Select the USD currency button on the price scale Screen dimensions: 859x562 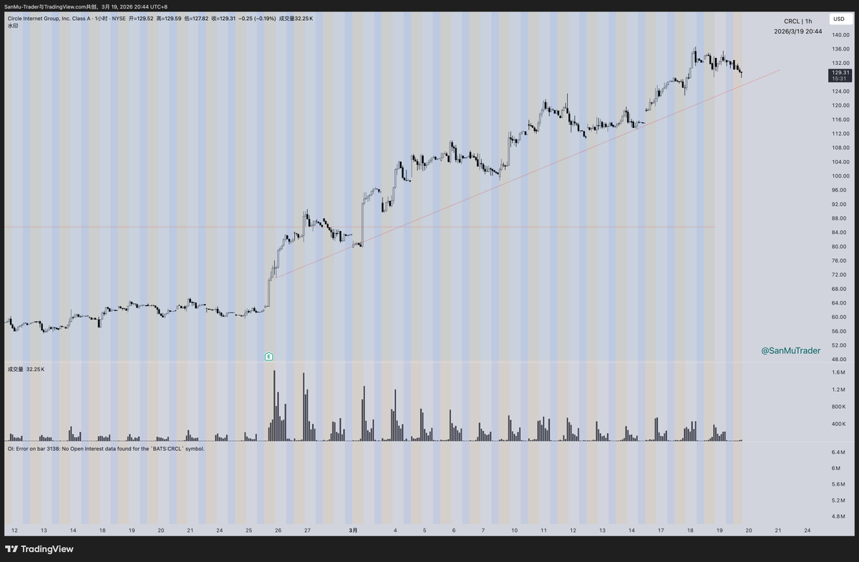point(842,21)
